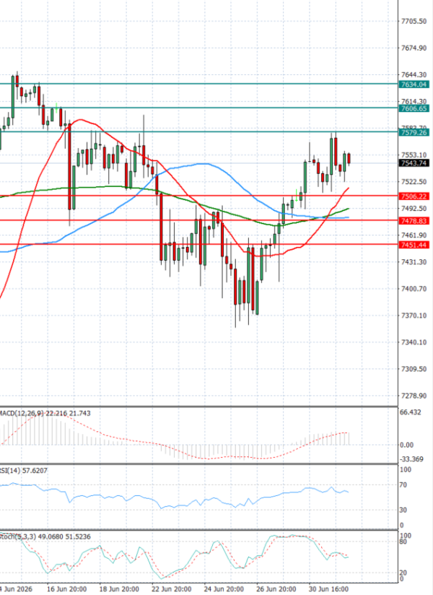This screenshot has width=433, height=595.
Task: Select the 7606.65 teal price label
Action: pyautogui.click(x=414, y=108)
